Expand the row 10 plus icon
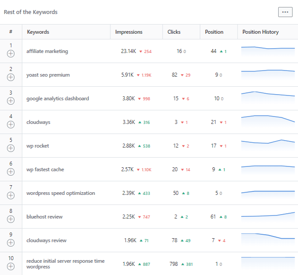 [11, 266]
